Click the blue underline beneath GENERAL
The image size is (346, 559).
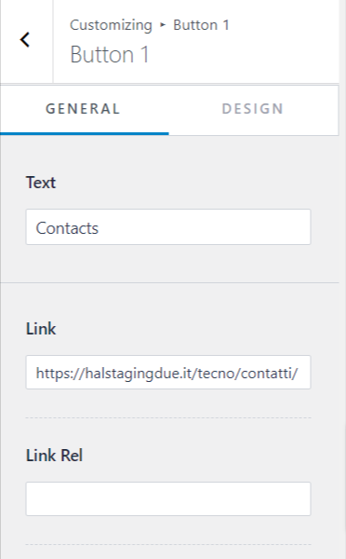coord(85,133)
